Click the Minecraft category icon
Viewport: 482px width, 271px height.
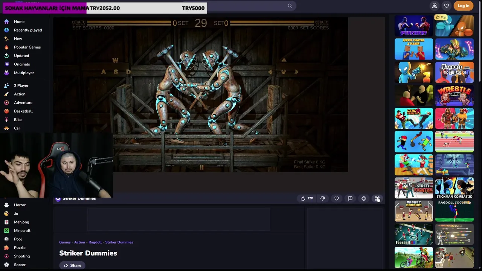point(6,230)
